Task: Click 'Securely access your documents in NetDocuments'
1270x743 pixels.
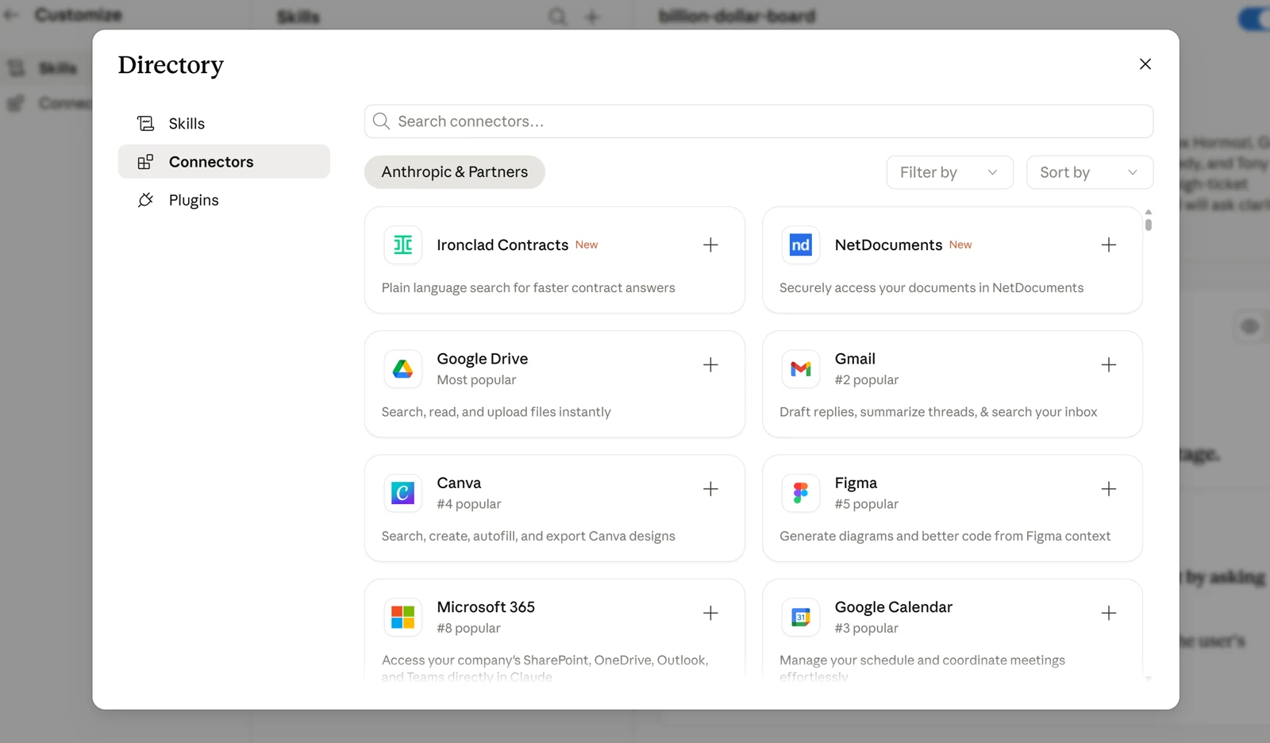Action: point(931,288)
